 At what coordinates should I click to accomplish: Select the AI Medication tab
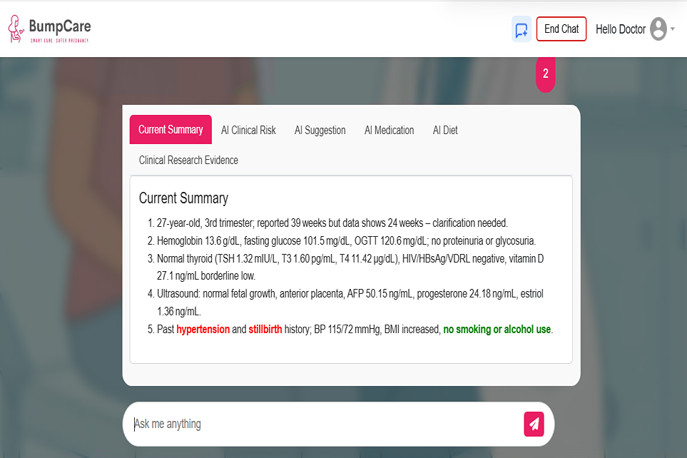click(389, 130)
